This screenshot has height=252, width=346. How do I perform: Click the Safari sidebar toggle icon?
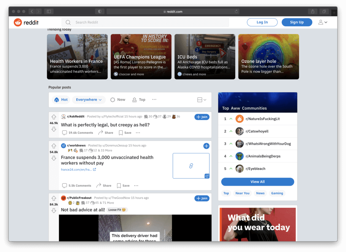click(x=49, y=11)
